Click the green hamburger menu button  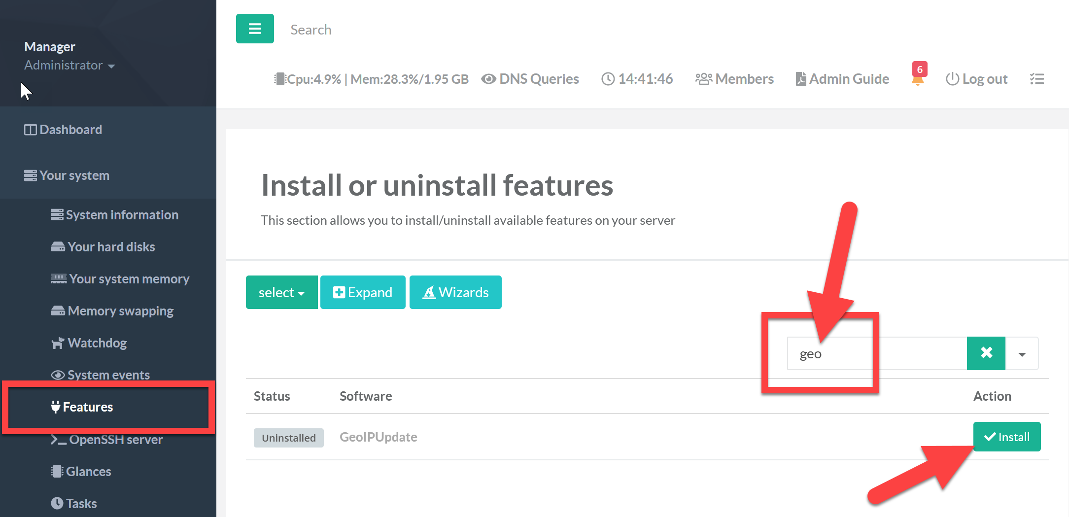255,29
